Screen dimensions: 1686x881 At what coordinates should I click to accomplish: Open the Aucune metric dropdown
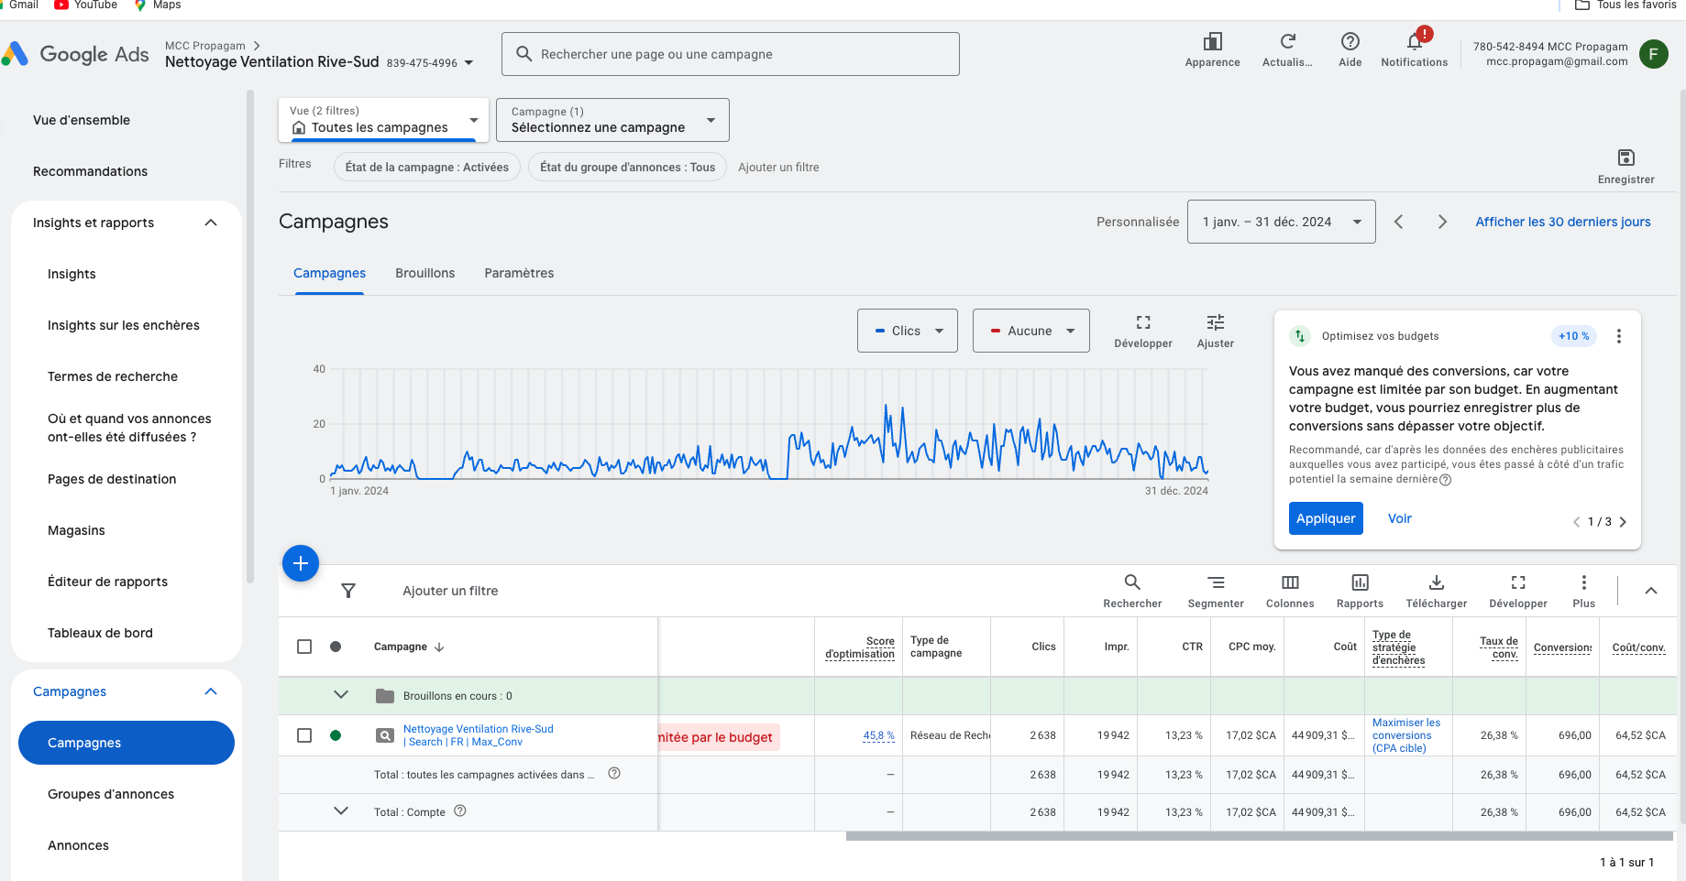coord(1030,331)
